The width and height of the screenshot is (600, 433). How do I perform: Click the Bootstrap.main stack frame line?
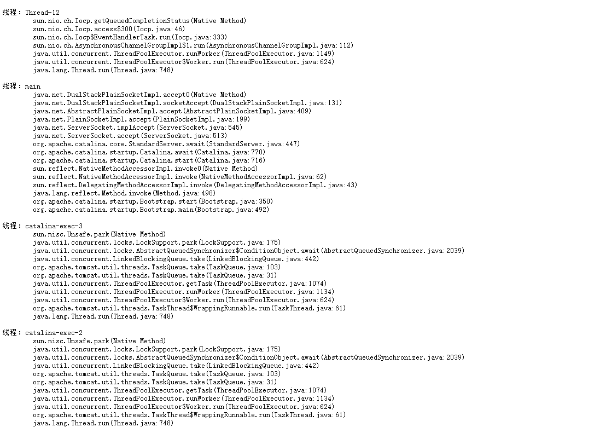pos(151,210)
